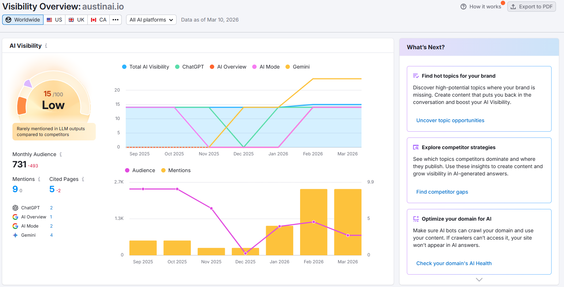Click the Explore competitor strategies heading
The width and height of the screenshot is (564, 287).
coord(459,147)
